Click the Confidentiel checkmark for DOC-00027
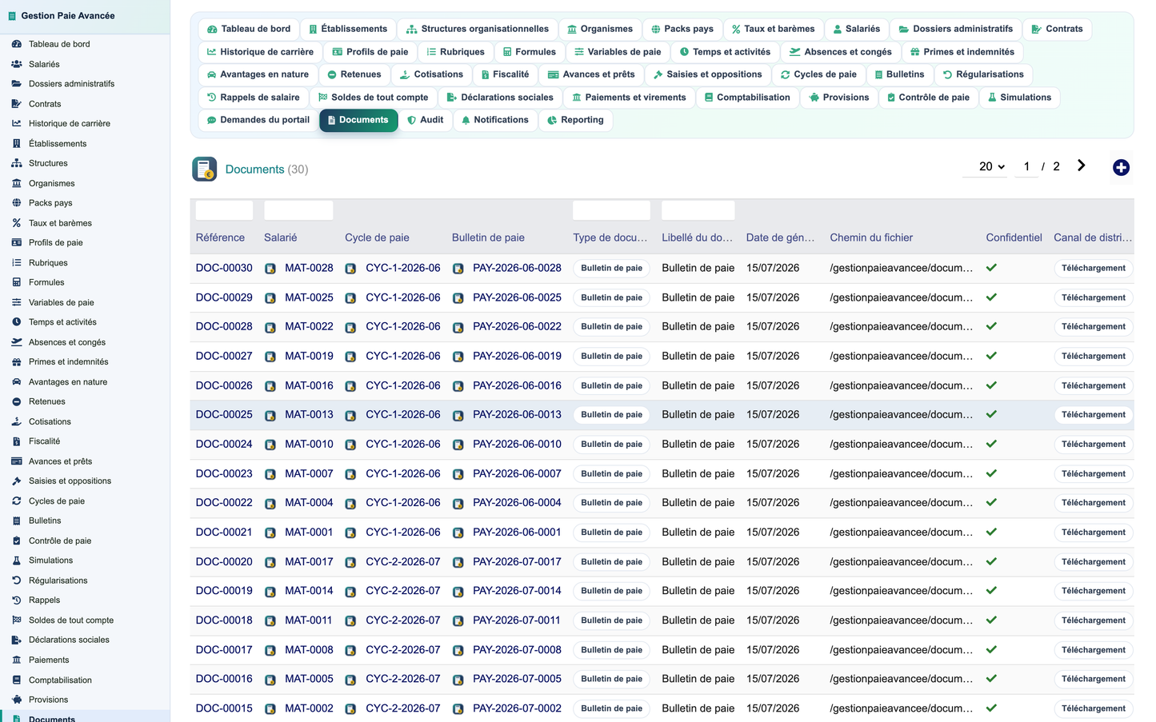Image resolution: width=1156 pixels, height=722 pixels. click(991, 356)
